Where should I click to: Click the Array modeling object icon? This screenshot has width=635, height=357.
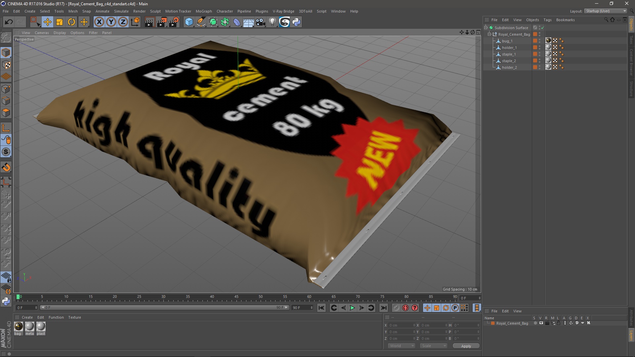(x=225, y=22)
